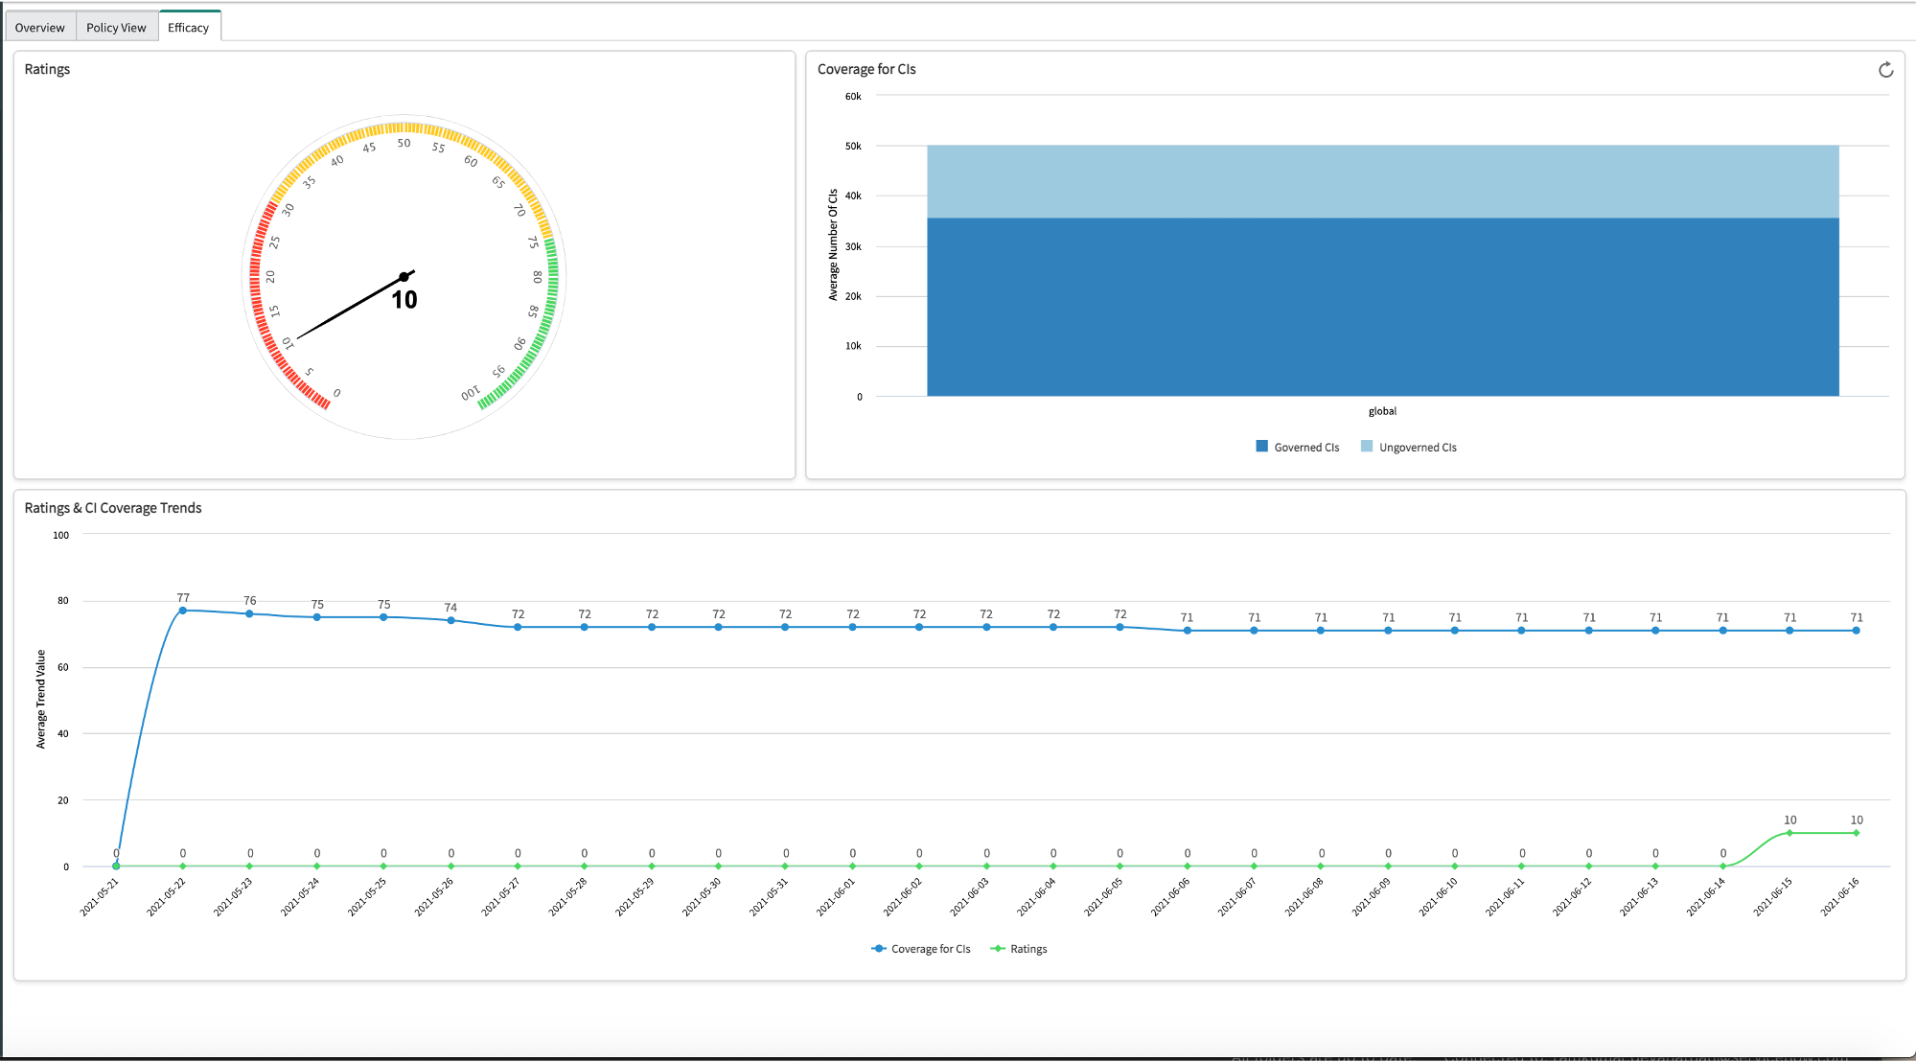Click the blue Coverage for CIs legend marker
Viewport: 1916px width, 1062px height.
tap(878, 948)
